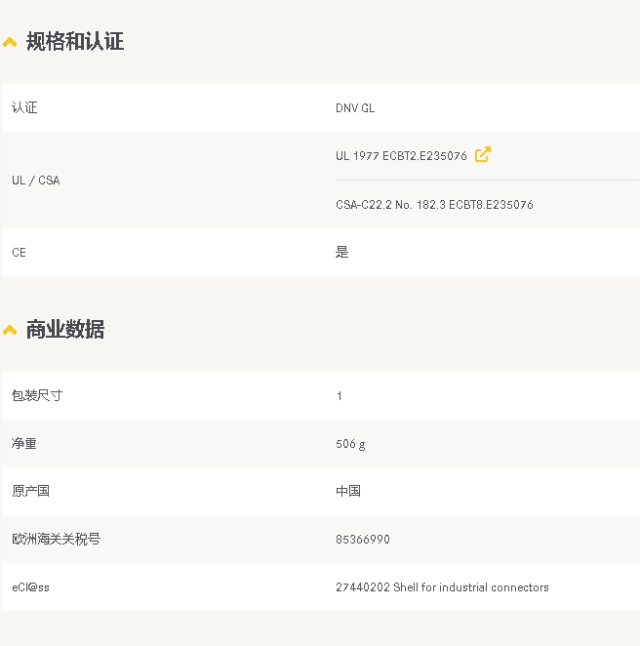Select the DNV GL certification value

click(x=355, y=108)
